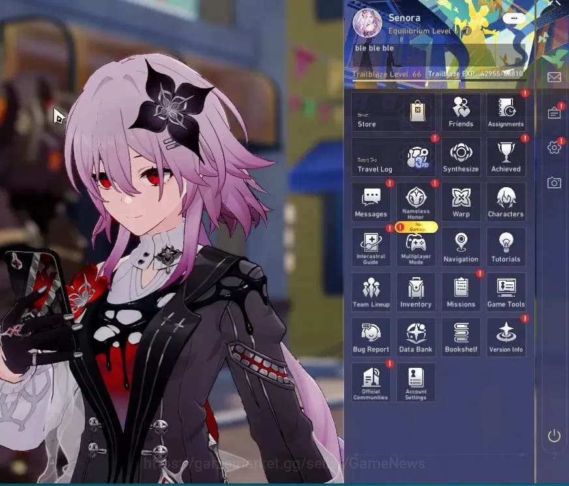Viewport: 569px width, 486px height.
Task: Open the camera photo mode
Action: [554, 182]
